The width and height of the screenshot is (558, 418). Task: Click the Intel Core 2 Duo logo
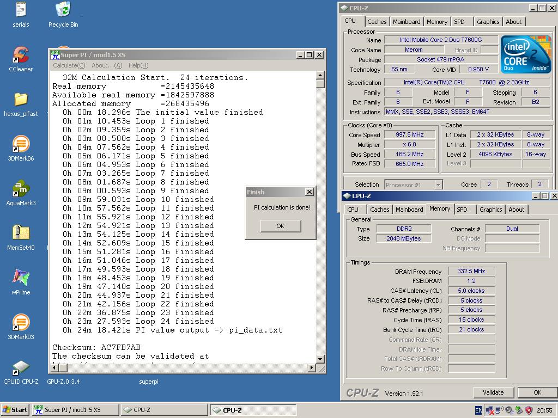click(x=526, y=54)
